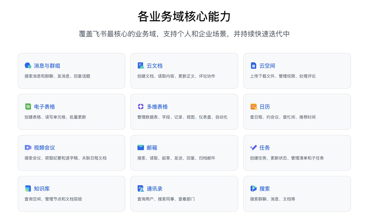Click the green 电子表格 spreadsheet icon
The width and height of the screenshot is (370, 223).
tap(28, 107)
